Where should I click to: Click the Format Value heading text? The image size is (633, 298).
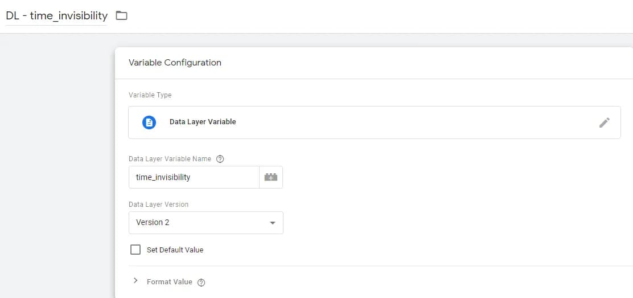pyautogui.click(x=170, y=282)
